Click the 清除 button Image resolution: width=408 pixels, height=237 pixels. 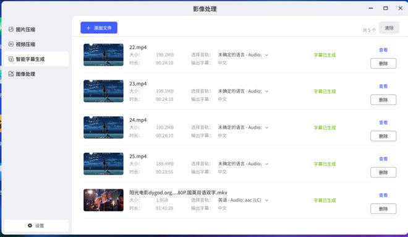click(x=389, y=28)
